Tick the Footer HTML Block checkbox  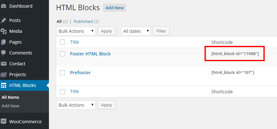pyautogui.click(x=62, y=54)
